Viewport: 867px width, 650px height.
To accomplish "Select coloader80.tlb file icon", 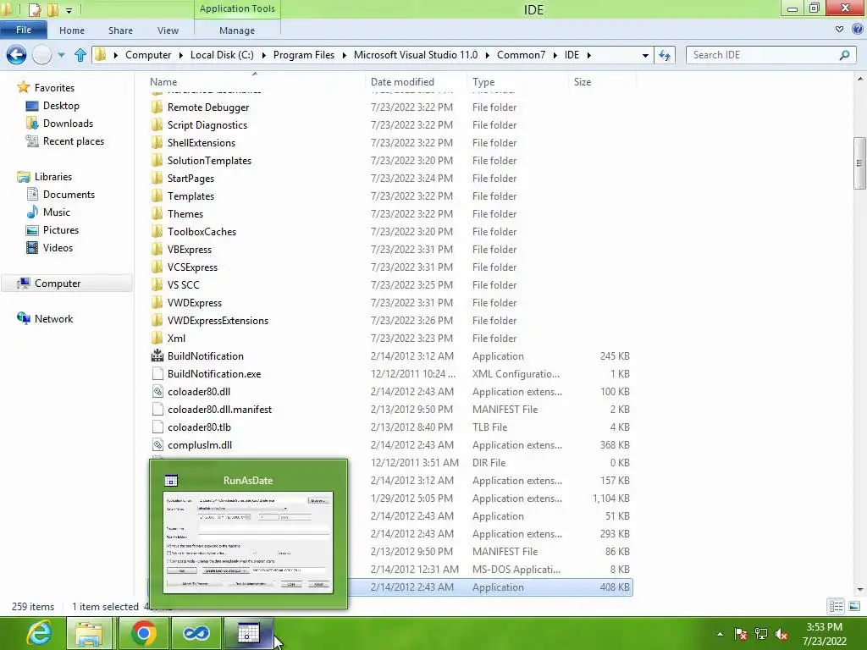I will 157,427.
